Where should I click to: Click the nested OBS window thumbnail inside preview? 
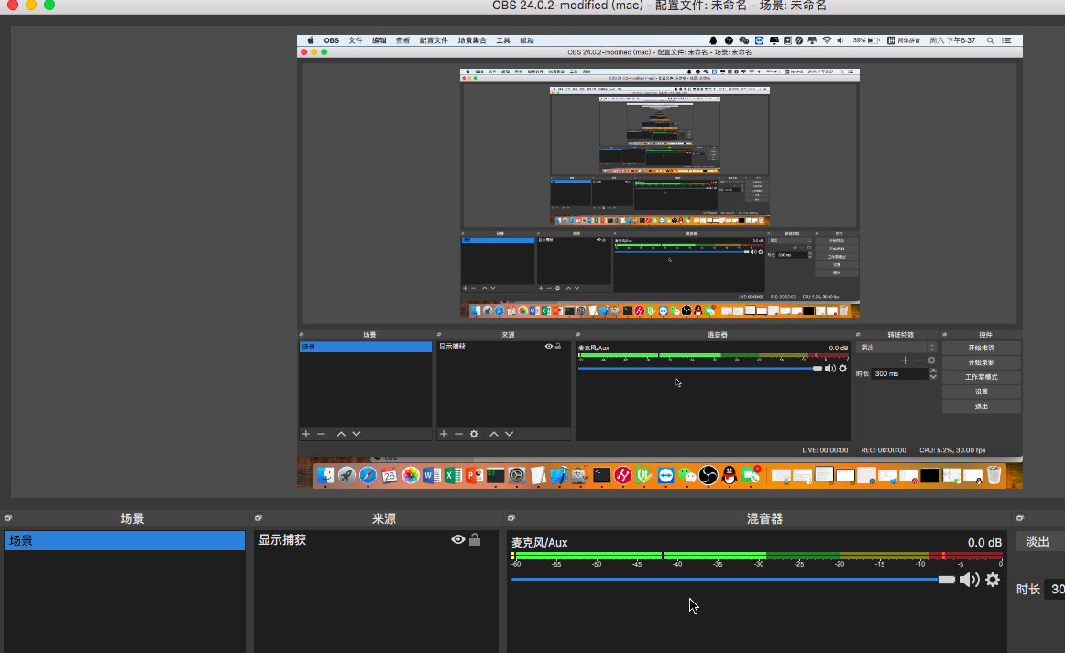[x=660, y=194]
